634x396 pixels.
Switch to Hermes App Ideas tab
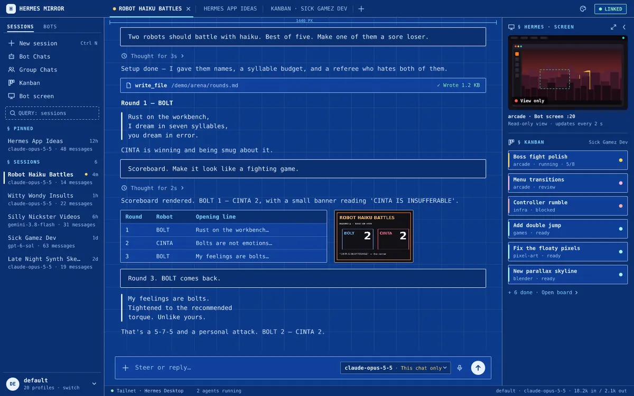(x=230, y=8)
